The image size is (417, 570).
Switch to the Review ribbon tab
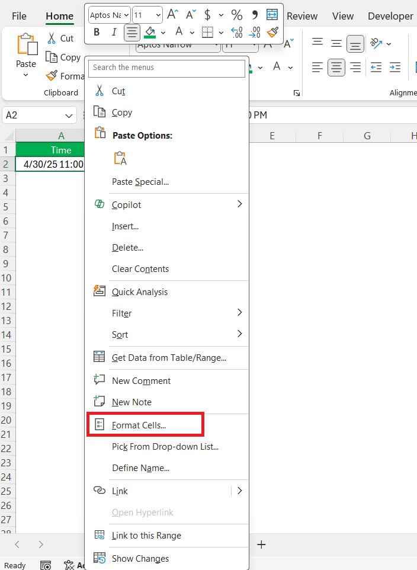click(x=301, y=16)
